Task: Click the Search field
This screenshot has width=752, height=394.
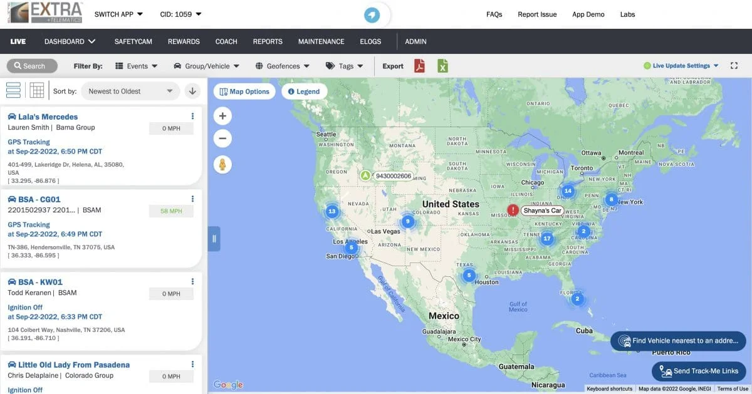Action: point(32,66)
